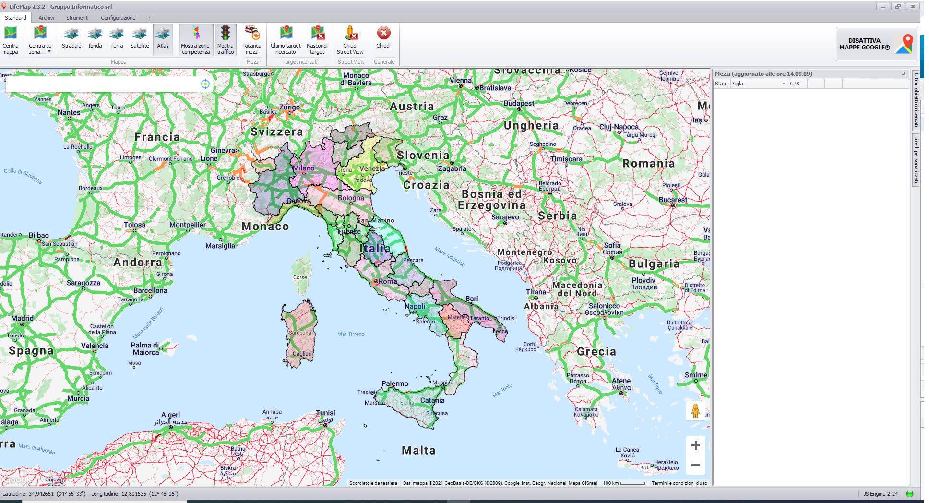Toggle Mostra traffico layer
Viewport: 929px width, 503px height.
(x=225, y=39)
